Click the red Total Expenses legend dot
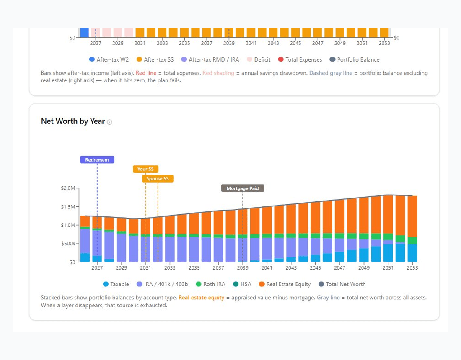This screenshot has width=461, height=360. 280,59
